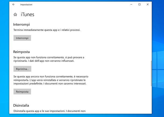Click text 'Termina immediatamente questa app'
The width and height of the screenshot is (164, 117).
pos(35,30)
